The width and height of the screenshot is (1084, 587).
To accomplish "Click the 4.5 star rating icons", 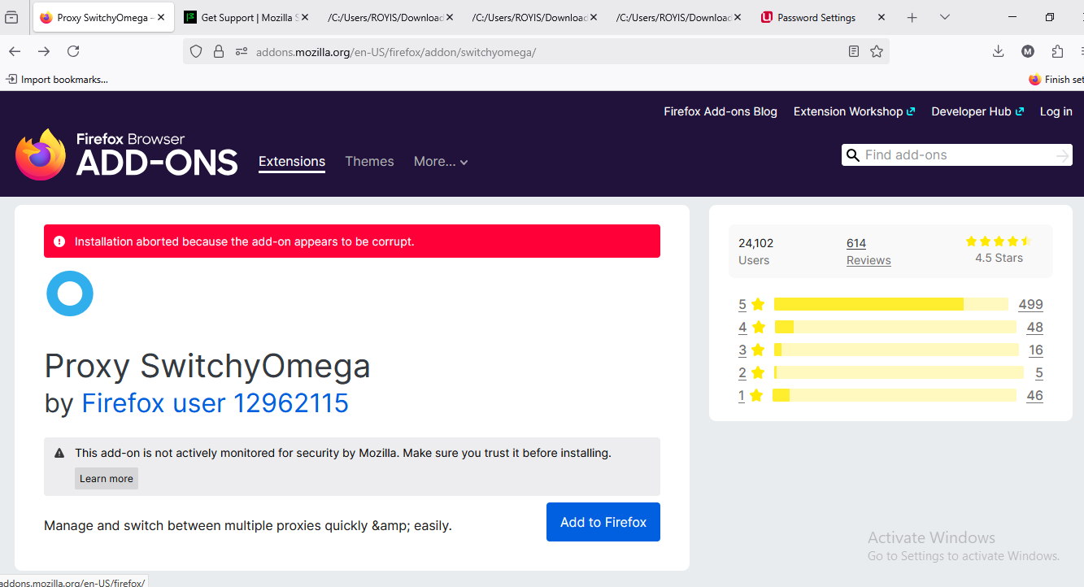I will [x=999, y=241].
